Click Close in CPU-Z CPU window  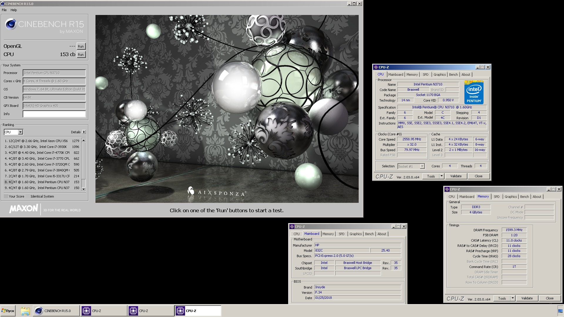(x=479, y=176)
